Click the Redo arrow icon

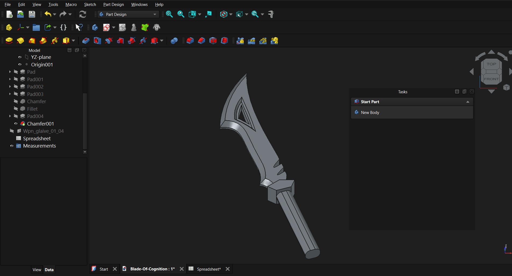point(63,14)
